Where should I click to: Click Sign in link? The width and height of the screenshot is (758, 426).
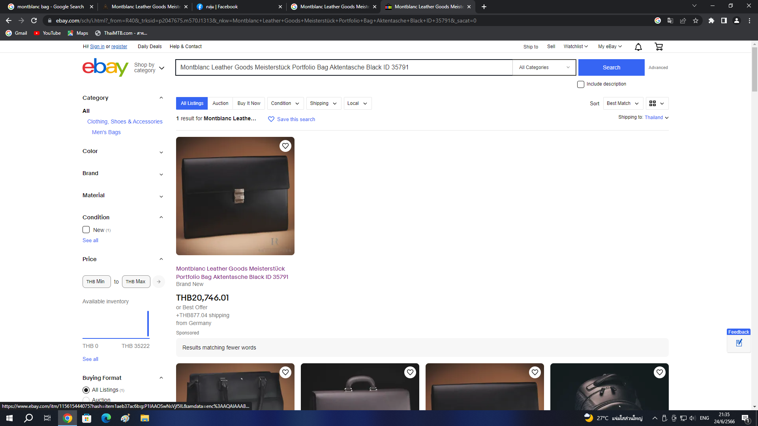coord(97,47)
